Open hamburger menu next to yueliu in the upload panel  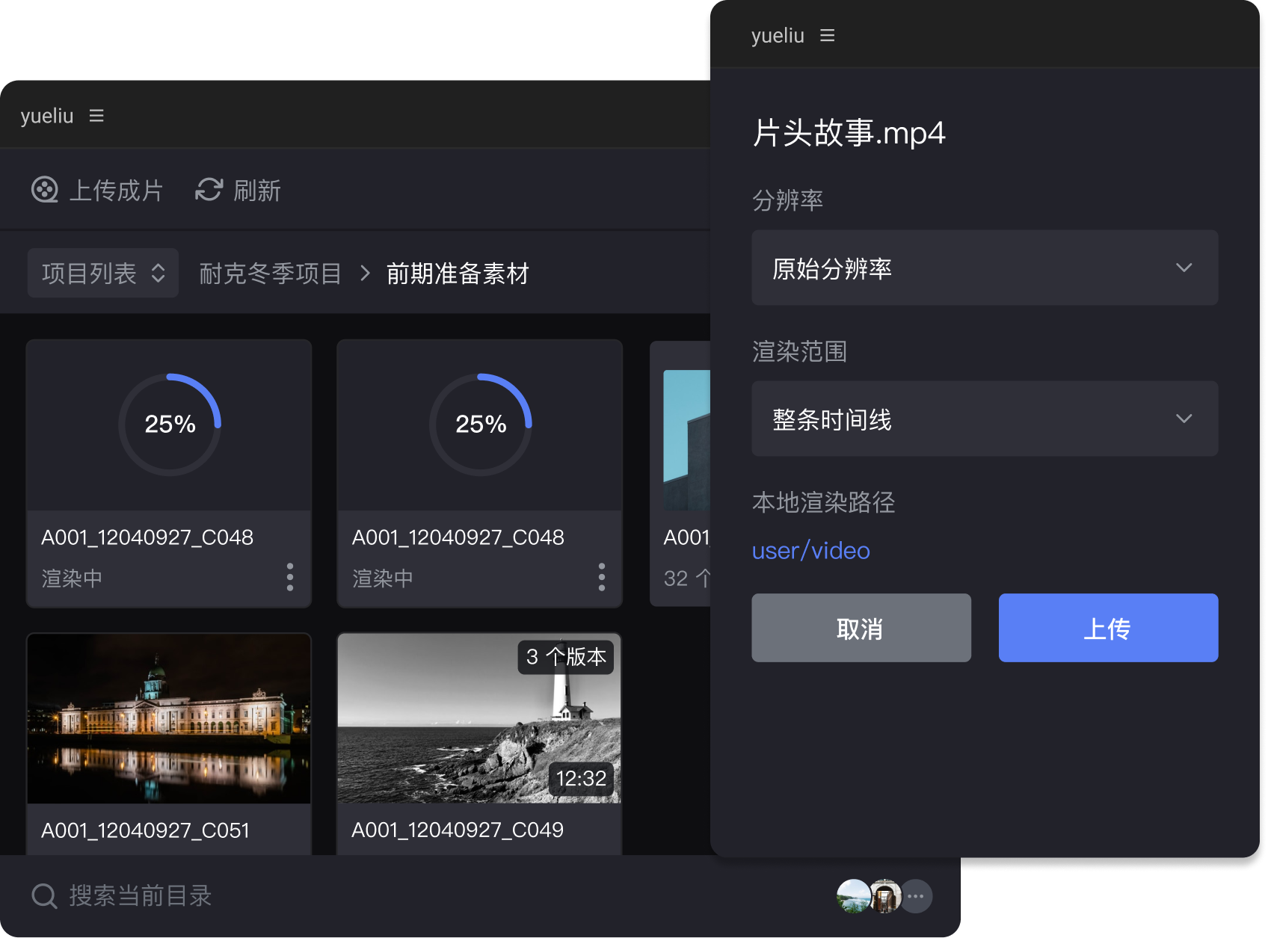827,36
